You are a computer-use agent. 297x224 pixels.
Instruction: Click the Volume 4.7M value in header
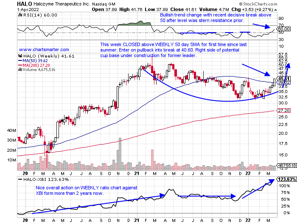(214, 9)
